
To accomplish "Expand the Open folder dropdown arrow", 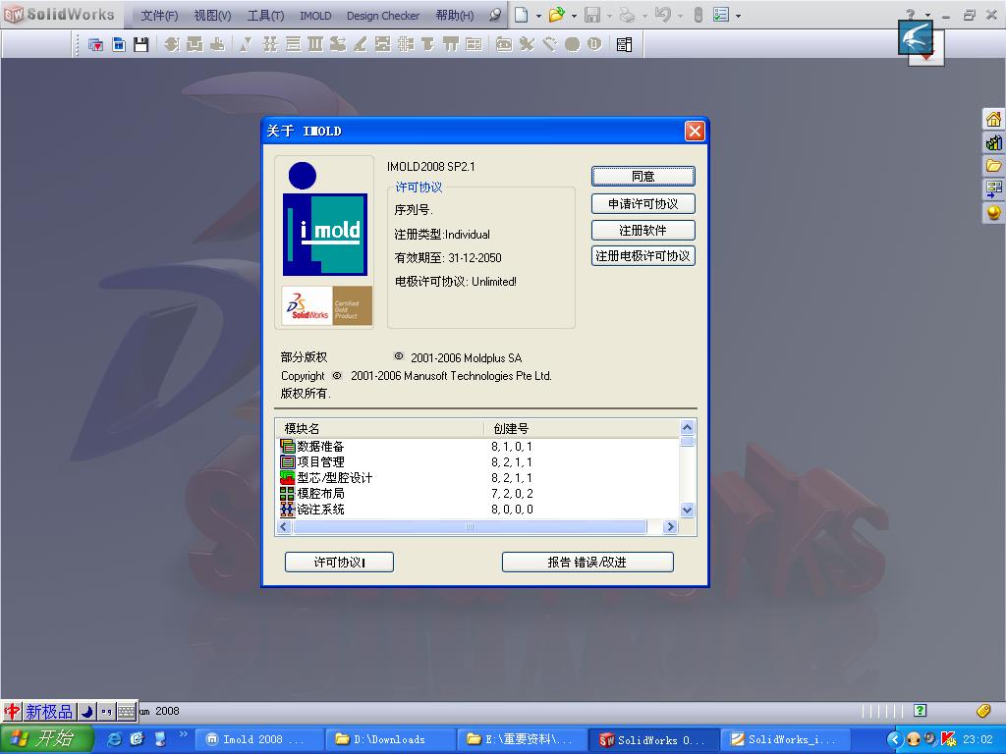I will pyautogui.click(x=574, y=16).
